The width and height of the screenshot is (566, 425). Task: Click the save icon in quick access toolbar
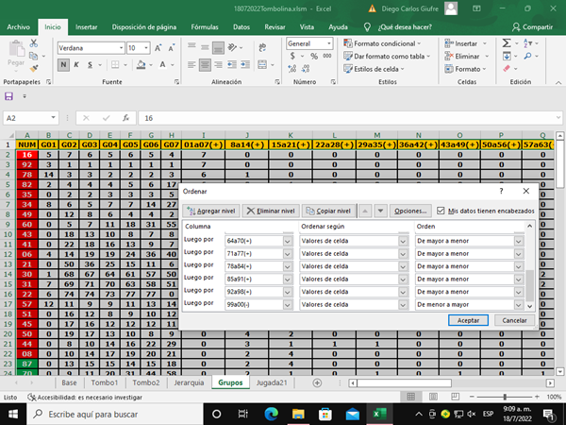pyautogui.click(x=9, y=96)
